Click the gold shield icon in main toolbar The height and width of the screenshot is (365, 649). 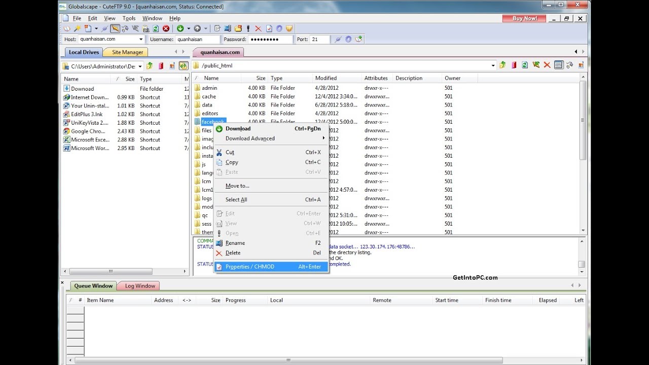[289, 29]
